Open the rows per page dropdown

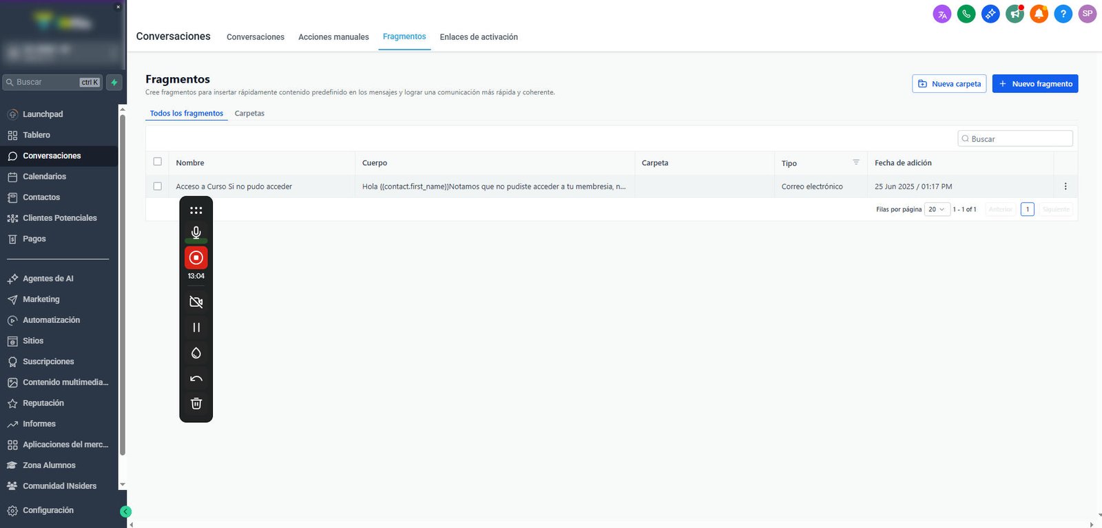point(937,209)
